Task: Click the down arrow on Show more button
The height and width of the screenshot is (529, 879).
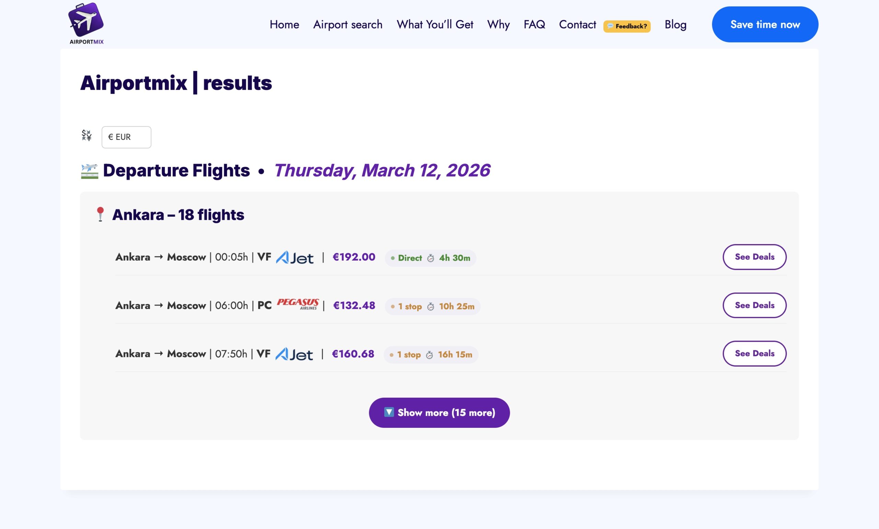Action: pos(389,412)
